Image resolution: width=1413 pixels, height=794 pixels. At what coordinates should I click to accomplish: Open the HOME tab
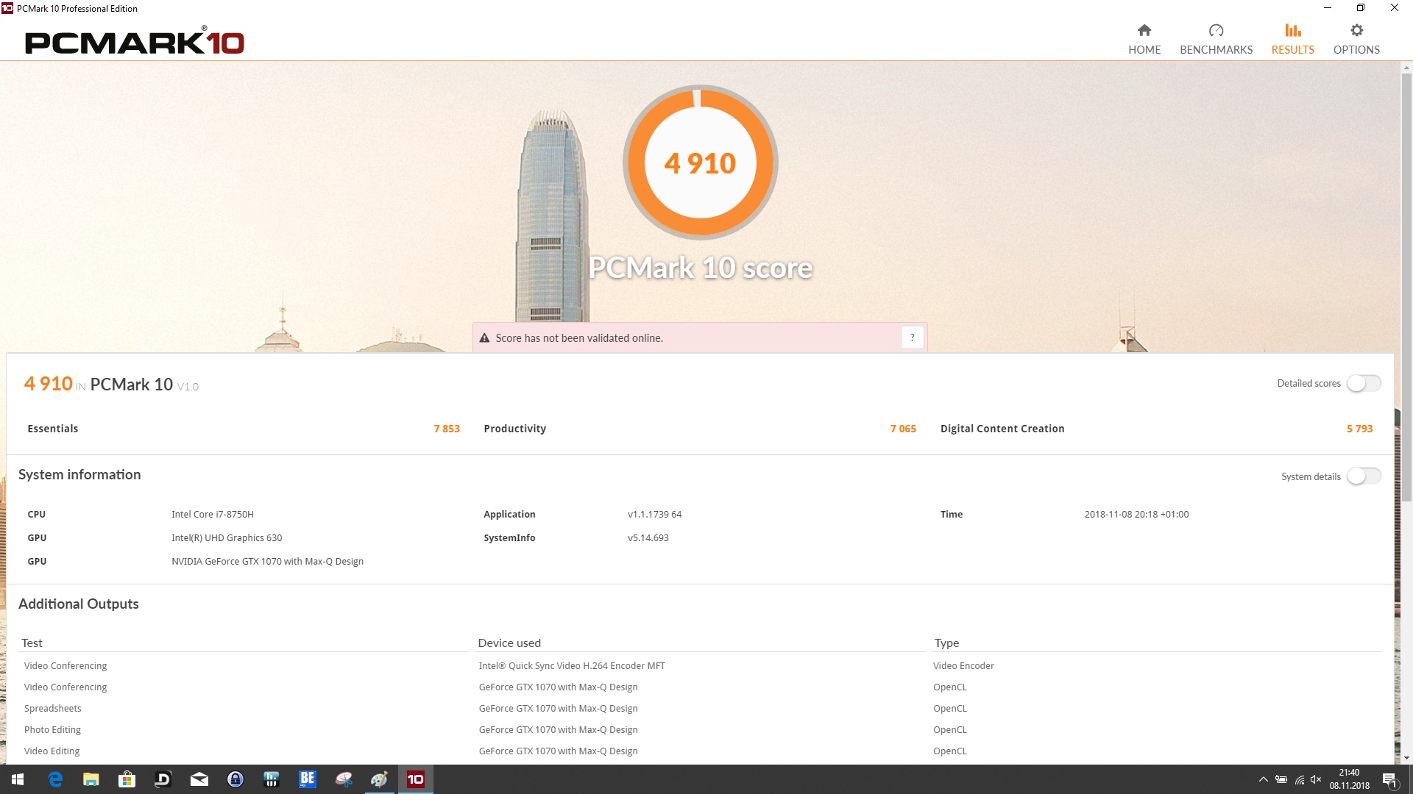(x=1144, y=40)
